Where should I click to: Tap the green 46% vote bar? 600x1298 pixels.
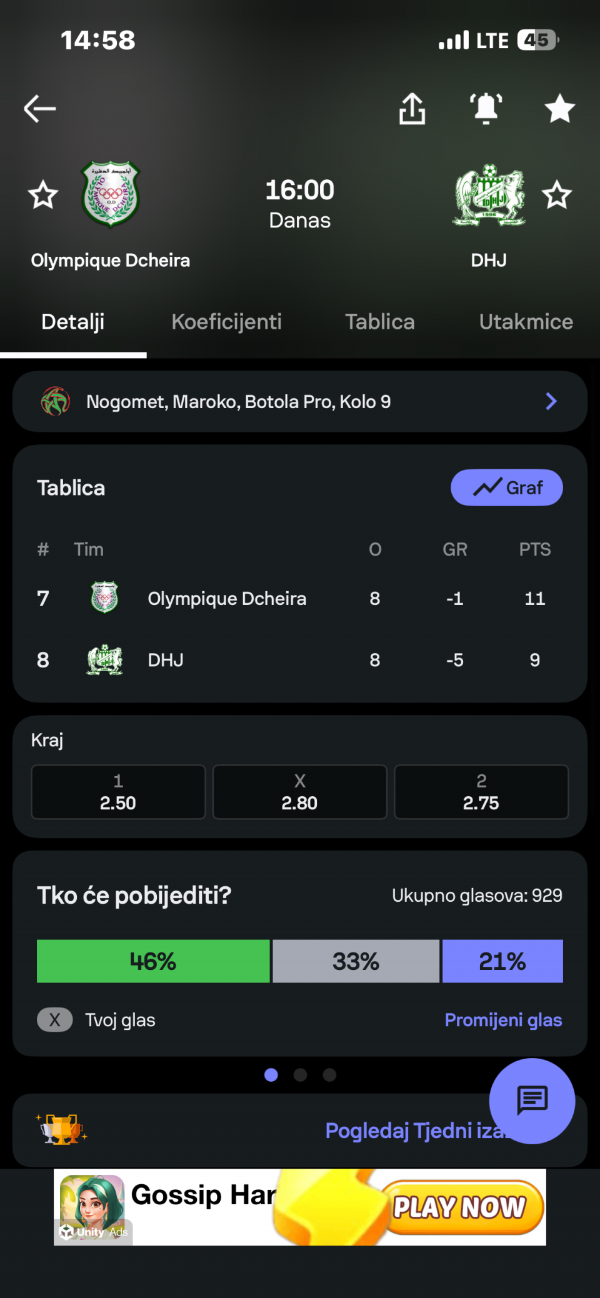[153, 961]
